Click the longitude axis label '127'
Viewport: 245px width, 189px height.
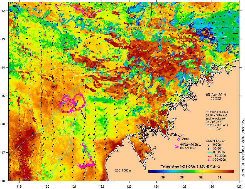click(x=239, y=186)
